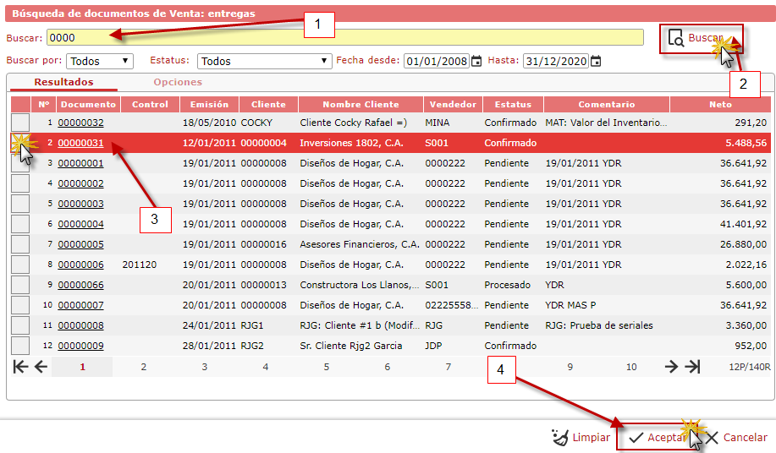Go to previous results page arrow

click(x=40, y=366)
